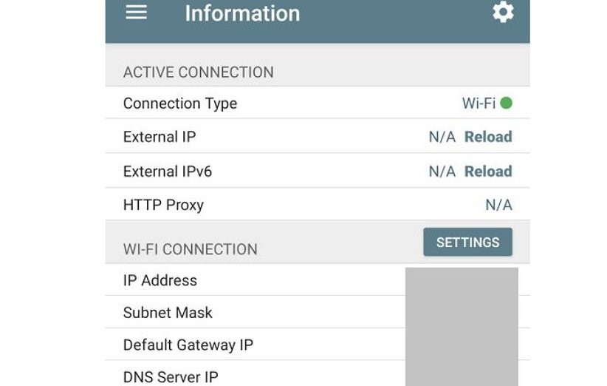Image resolution: width=607 pixels, height=386 pixels.
Task: Click the HTTP Proxy N/A value
Action: coord(498,205)
